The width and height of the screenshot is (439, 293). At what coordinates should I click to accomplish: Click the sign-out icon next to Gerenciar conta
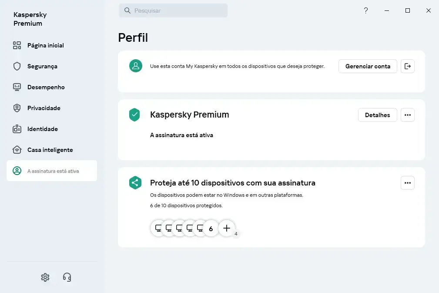tap(408, 66)
